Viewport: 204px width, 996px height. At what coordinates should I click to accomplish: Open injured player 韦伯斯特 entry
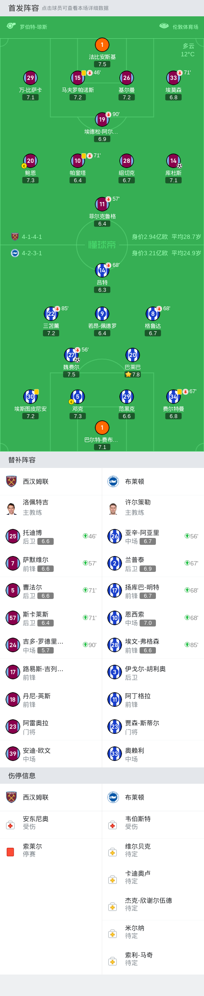(x=153, y=822)
